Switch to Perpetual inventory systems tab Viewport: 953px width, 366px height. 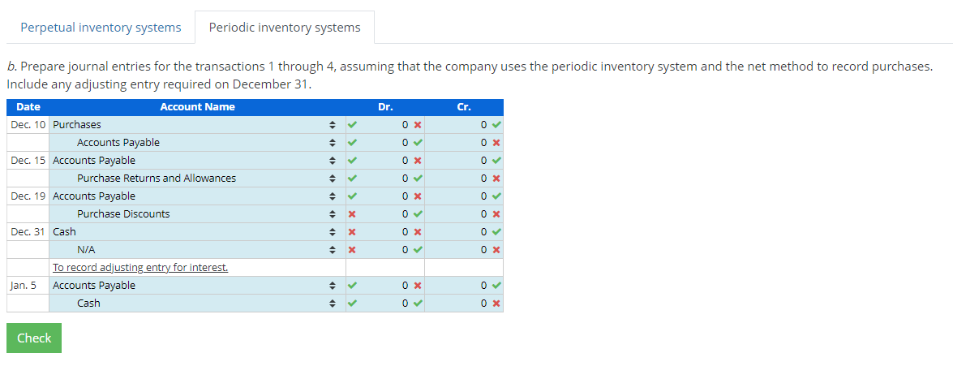pos(101,28)
